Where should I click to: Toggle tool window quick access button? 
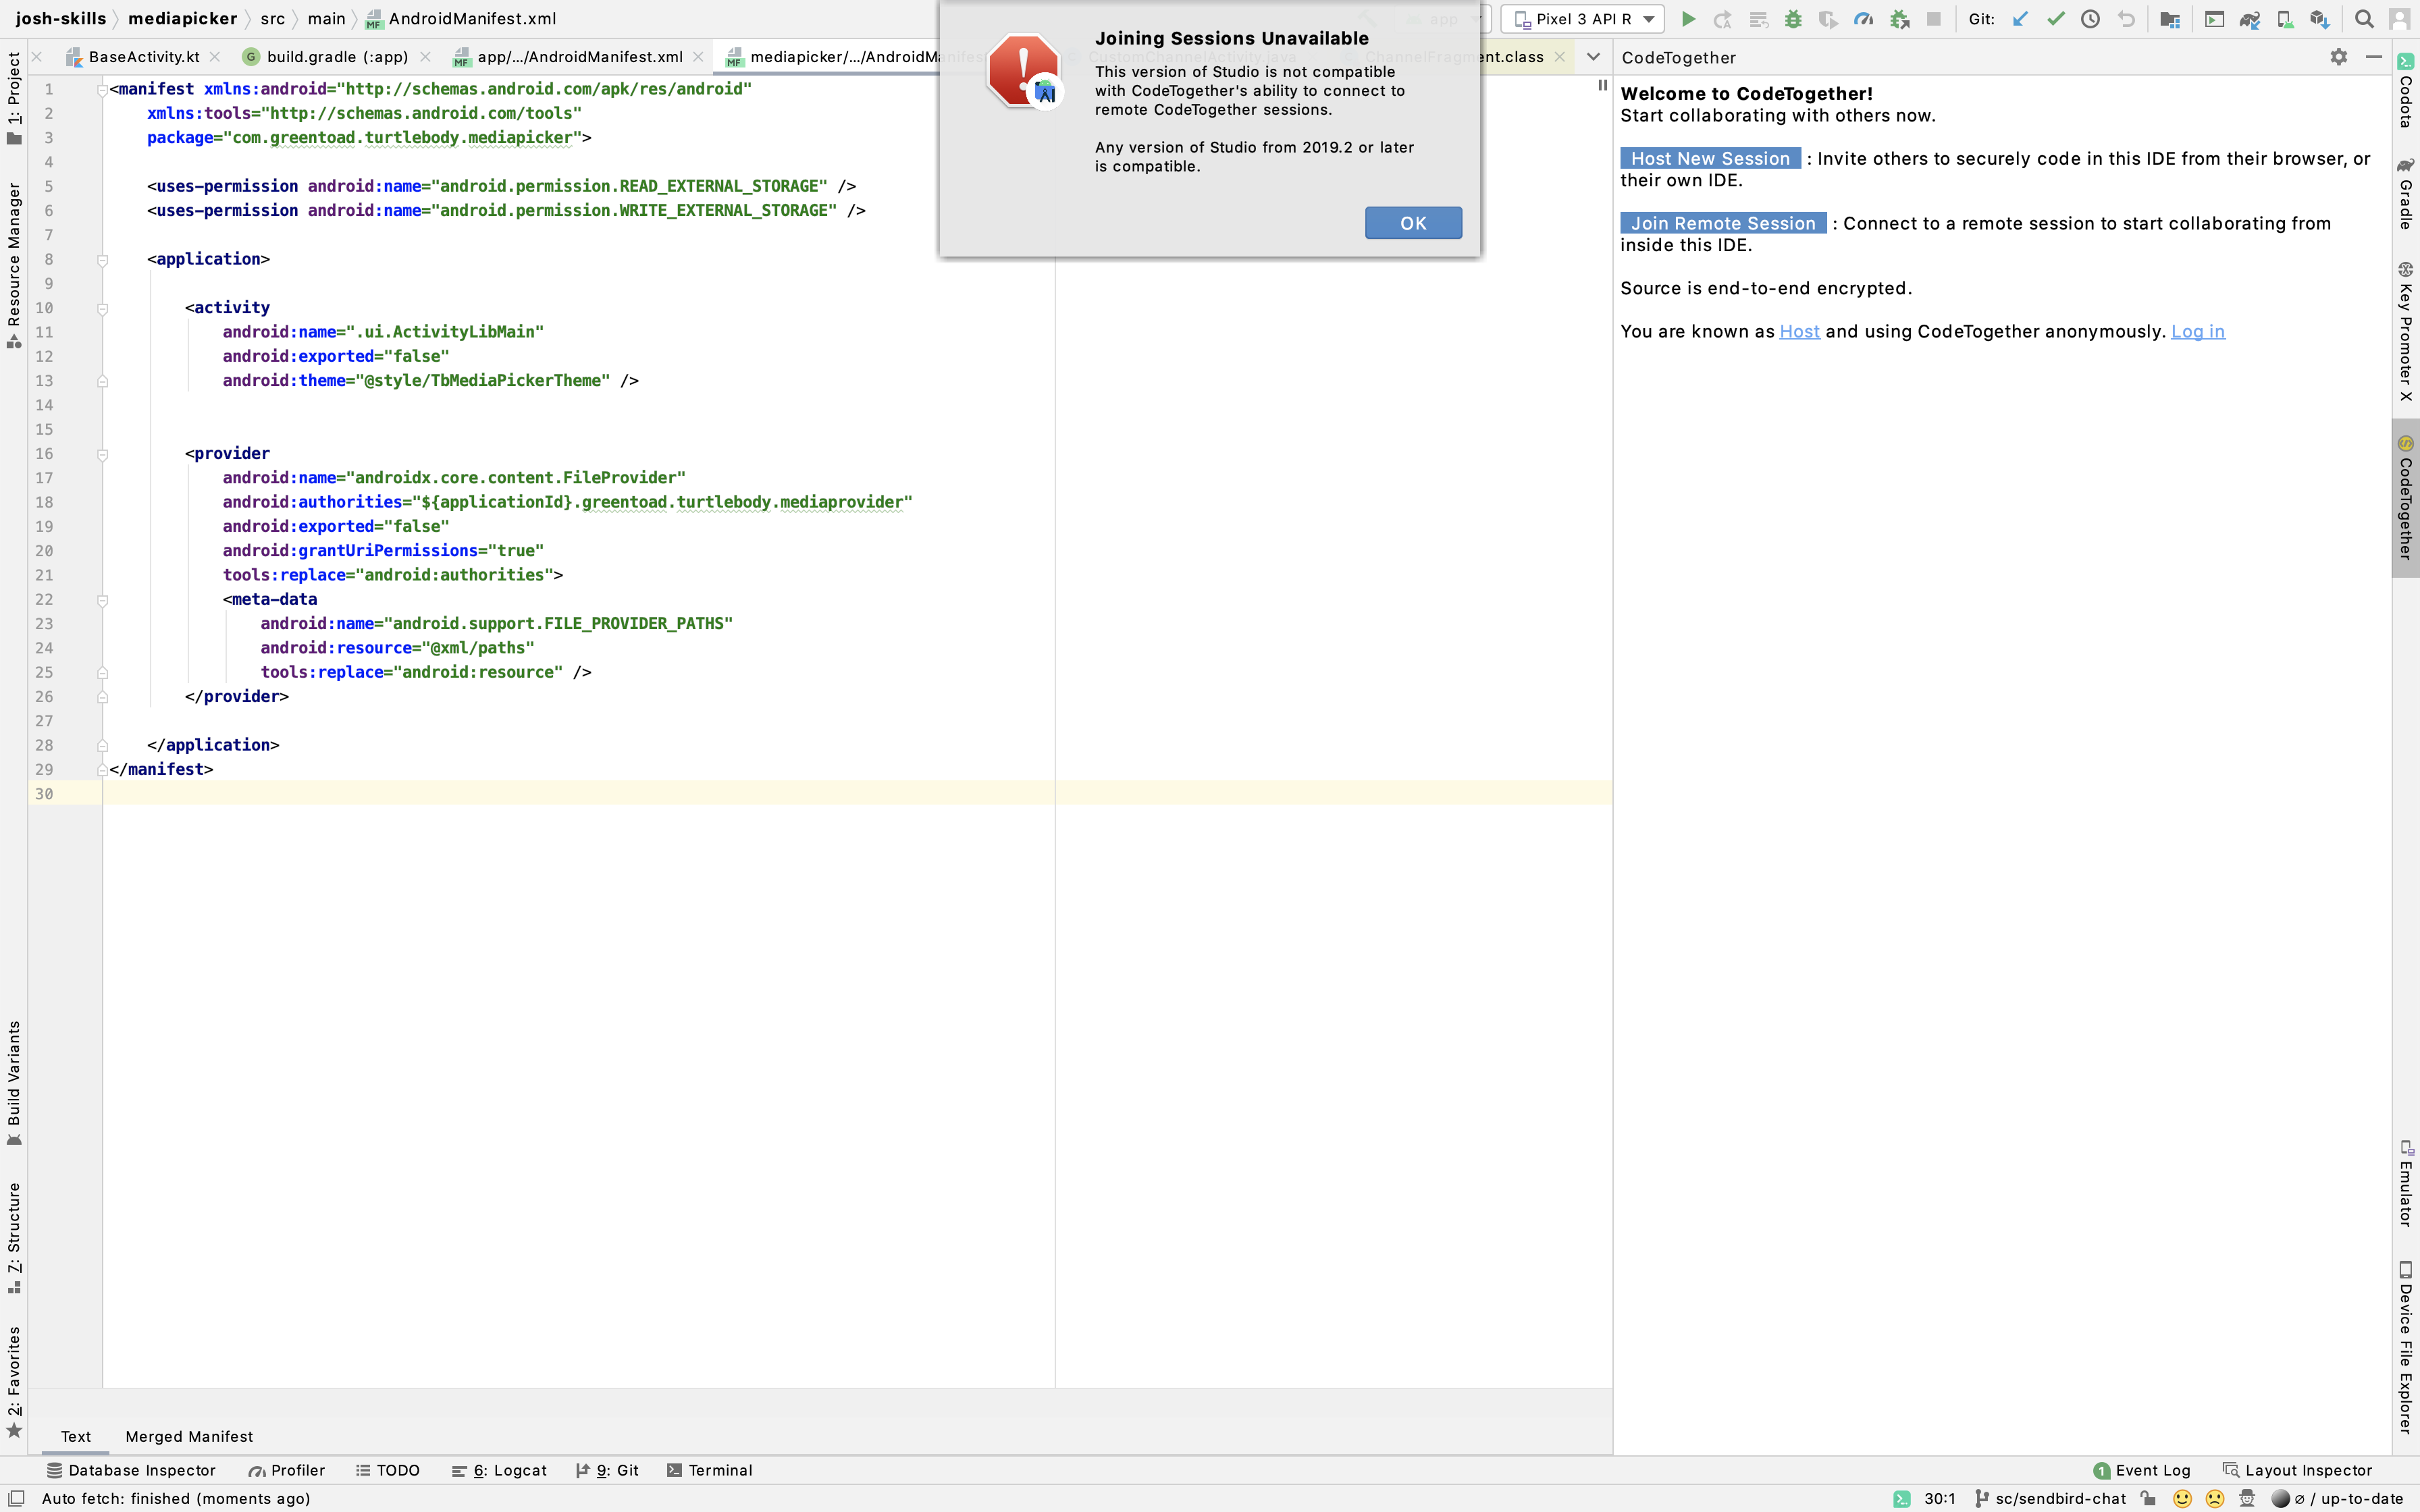(x=16, y=1498)
